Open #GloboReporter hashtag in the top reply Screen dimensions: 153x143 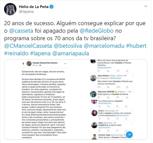click(104, 68)
